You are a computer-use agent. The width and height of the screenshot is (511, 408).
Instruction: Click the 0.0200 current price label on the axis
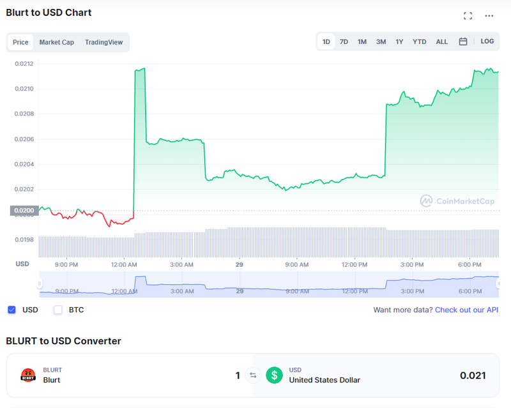(24, 211)
